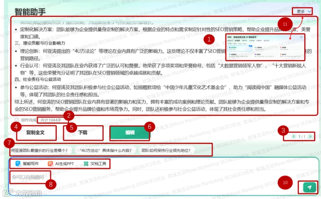Viewport: 321px width, 199px height.
Task: Click the heading 四、社会责任与公益活动
Action: click(x=38, y=79)
